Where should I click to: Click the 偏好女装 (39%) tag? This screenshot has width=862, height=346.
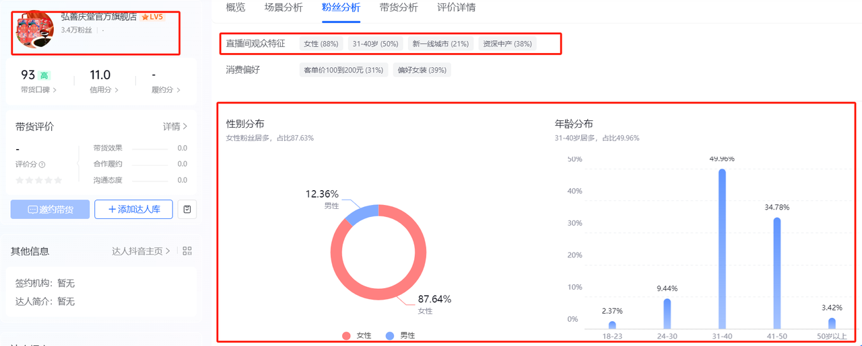422,70
